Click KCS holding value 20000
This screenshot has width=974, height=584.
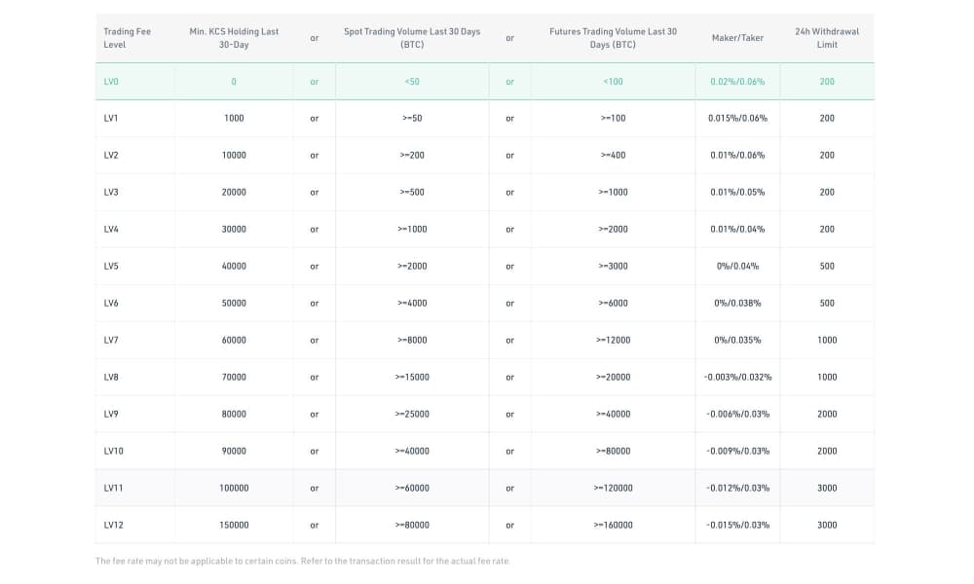point(234,192)
